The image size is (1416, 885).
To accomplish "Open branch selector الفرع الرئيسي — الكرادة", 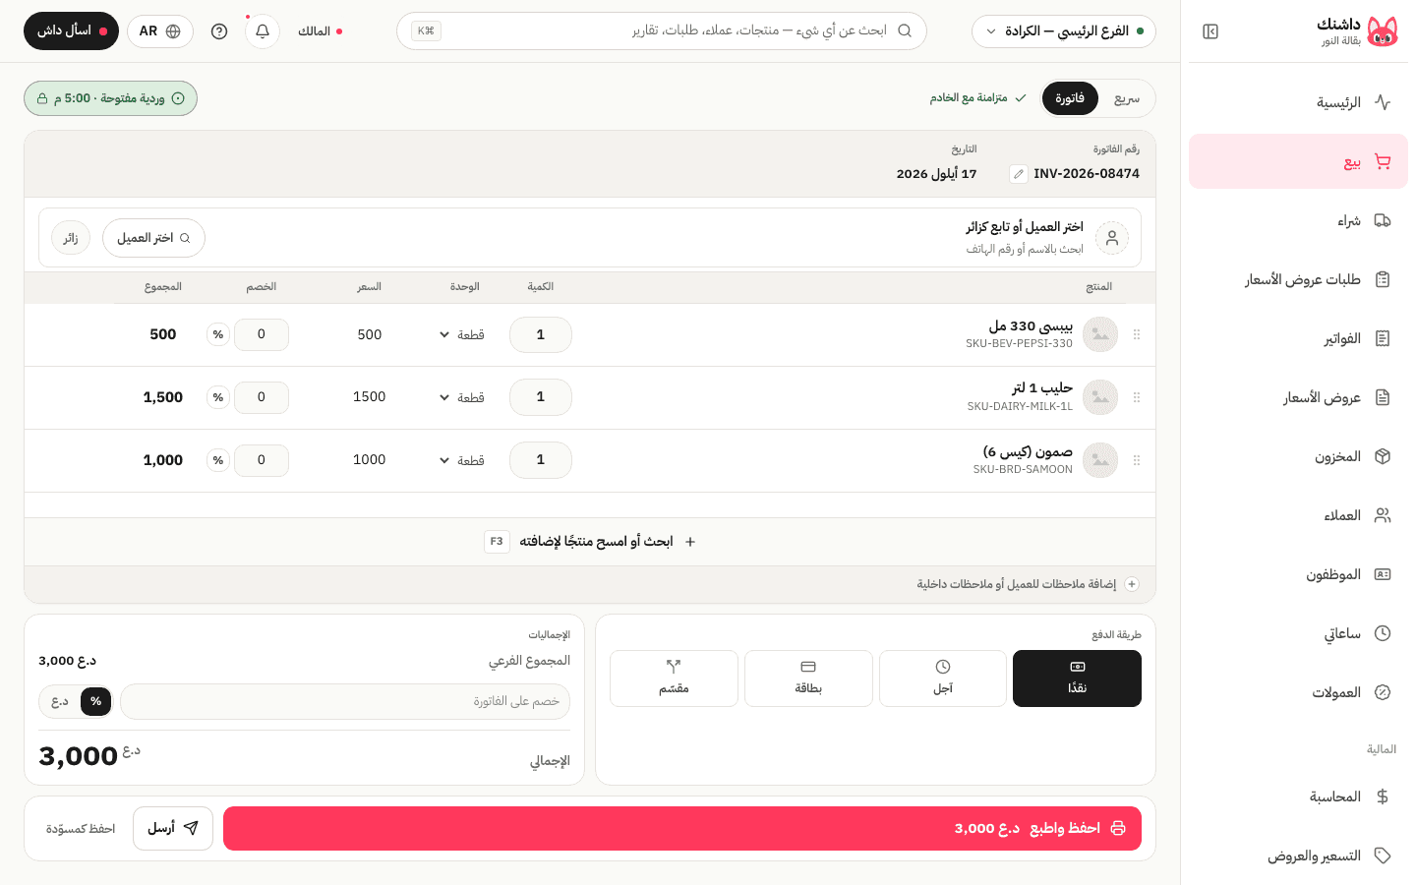I will 1064,31.
